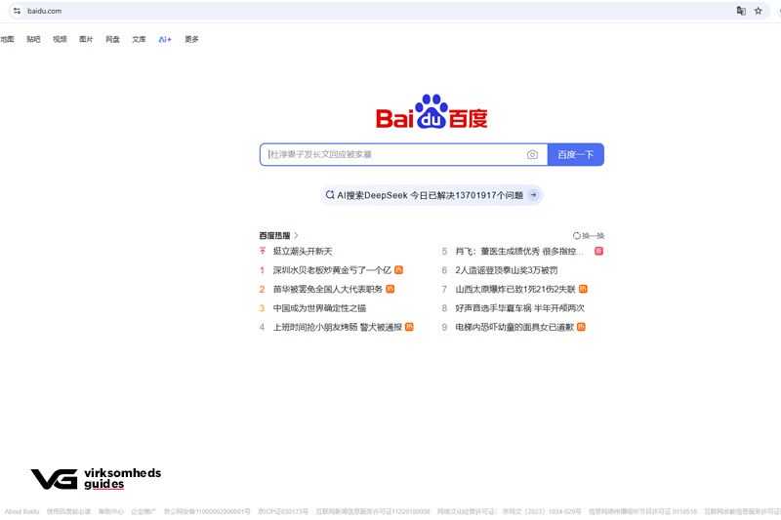The width and height of the screenshot is (781, 520).
Task: Refresh hot list with 换一换
Action: [x=589, y=235]
